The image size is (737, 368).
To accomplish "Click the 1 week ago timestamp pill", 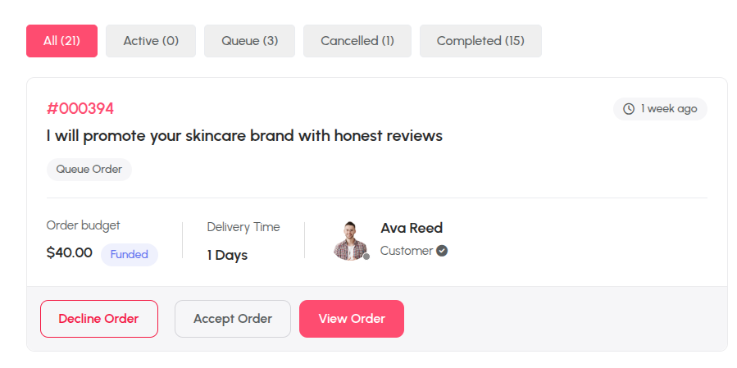I will pos(660,109).
